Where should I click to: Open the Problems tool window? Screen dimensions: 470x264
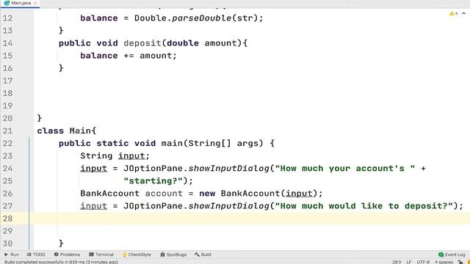(x=67, y=254)
